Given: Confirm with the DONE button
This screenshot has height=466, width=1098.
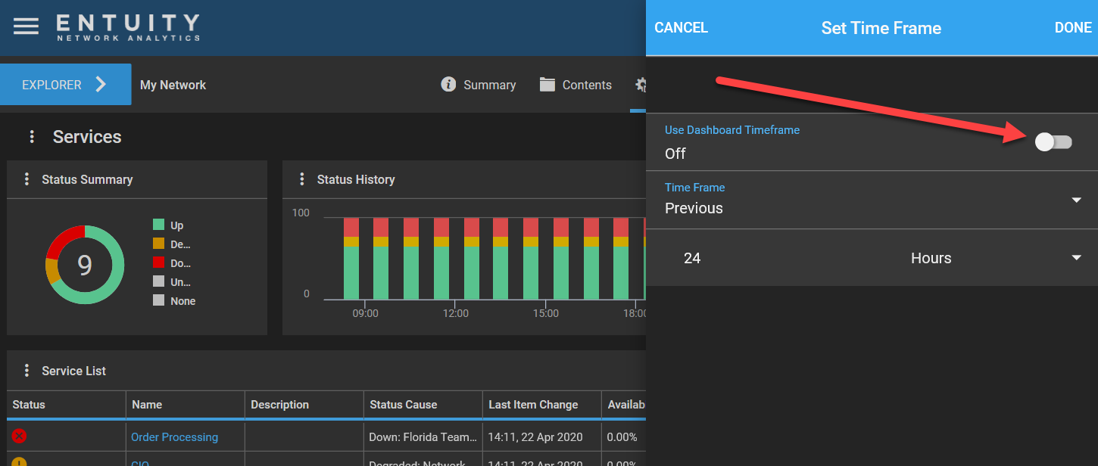Looking at the screenshot, I should tap(1072, 27).
